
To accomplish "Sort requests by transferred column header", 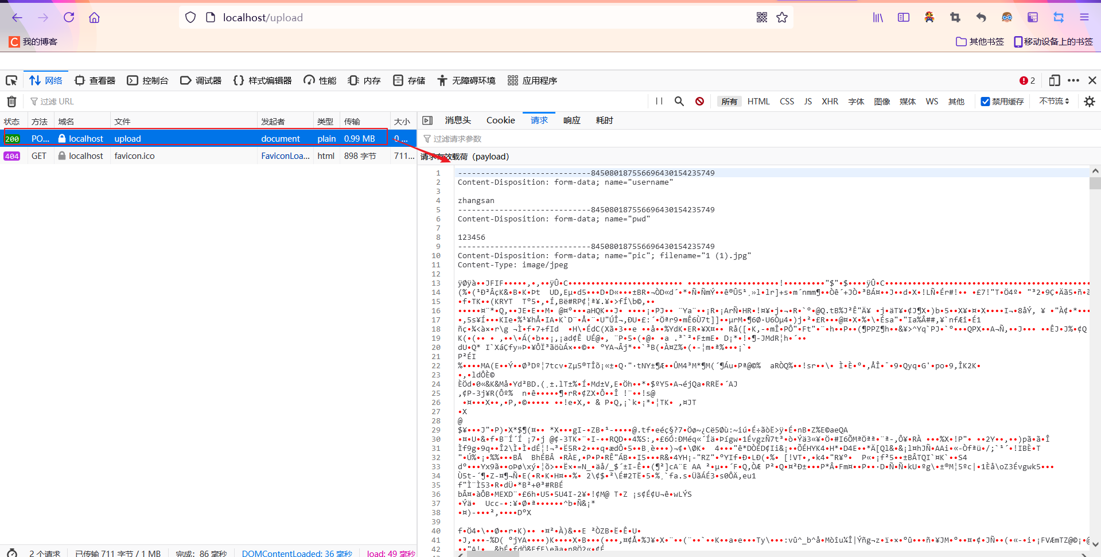I will coord(365,122).
